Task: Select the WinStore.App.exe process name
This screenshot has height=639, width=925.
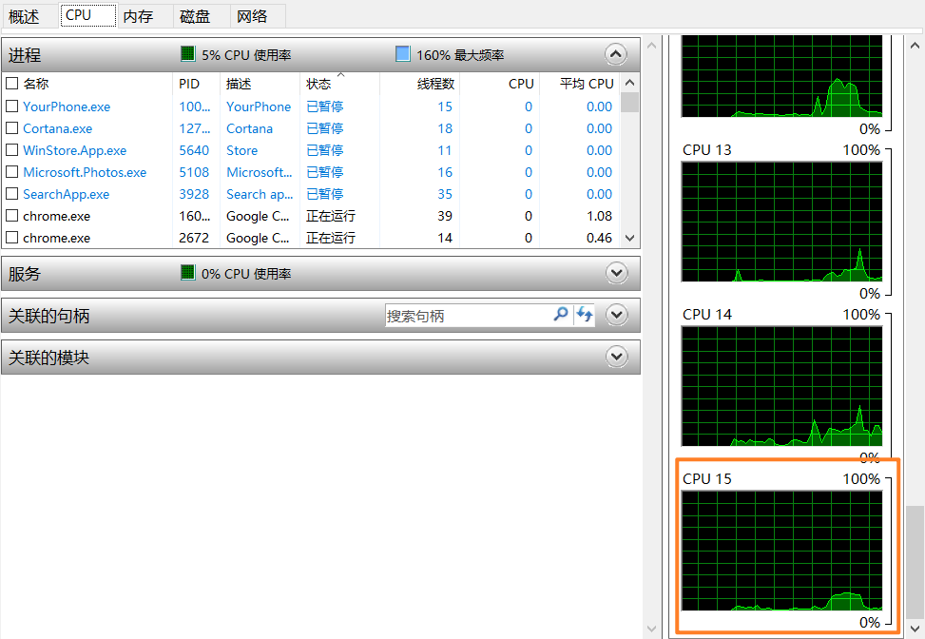Action: click(75, 150)
